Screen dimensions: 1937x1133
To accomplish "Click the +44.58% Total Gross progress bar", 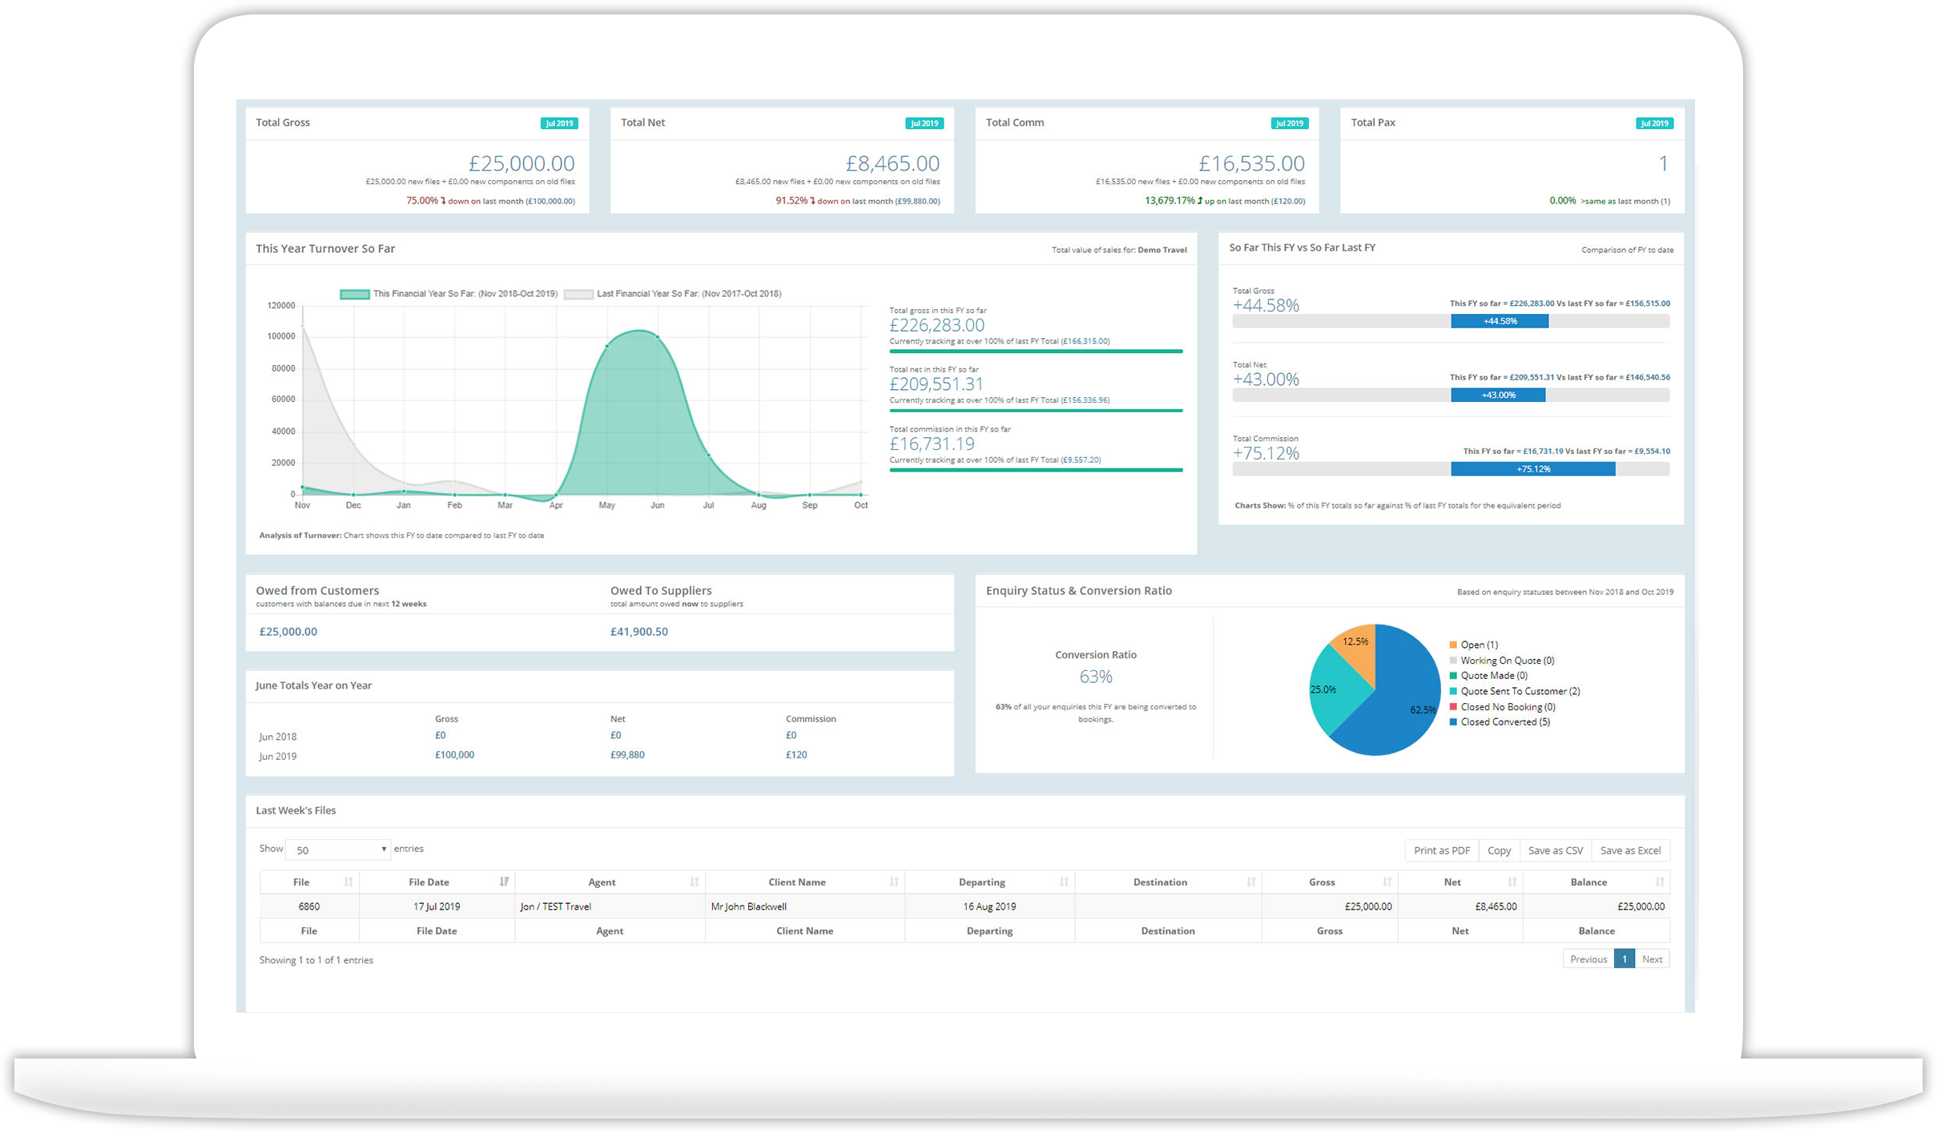I will pos(1500,321).
